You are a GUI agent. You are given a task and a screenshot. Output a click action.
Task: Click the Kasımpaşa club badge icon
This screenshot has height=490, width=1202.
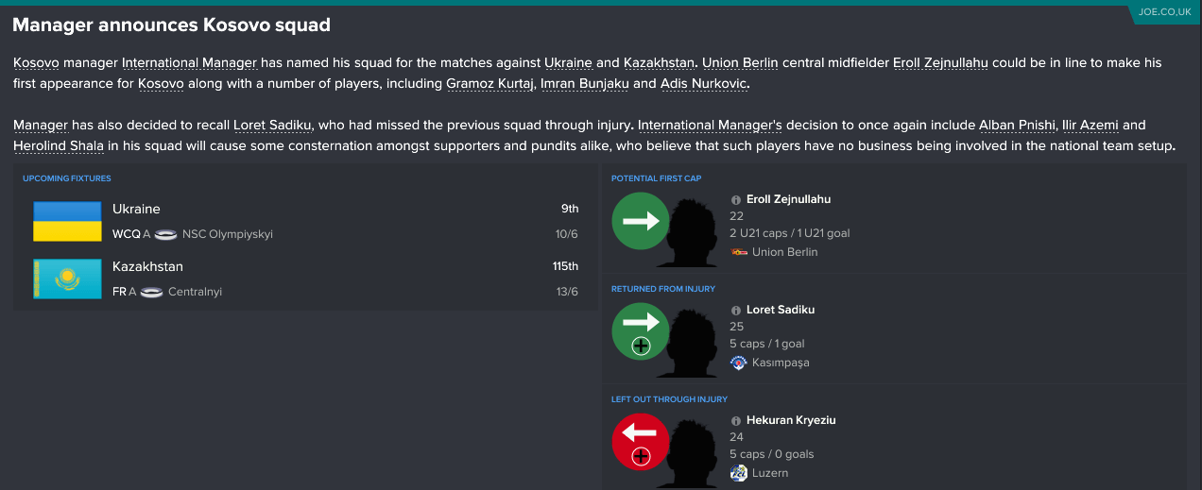tap(739, 363)
